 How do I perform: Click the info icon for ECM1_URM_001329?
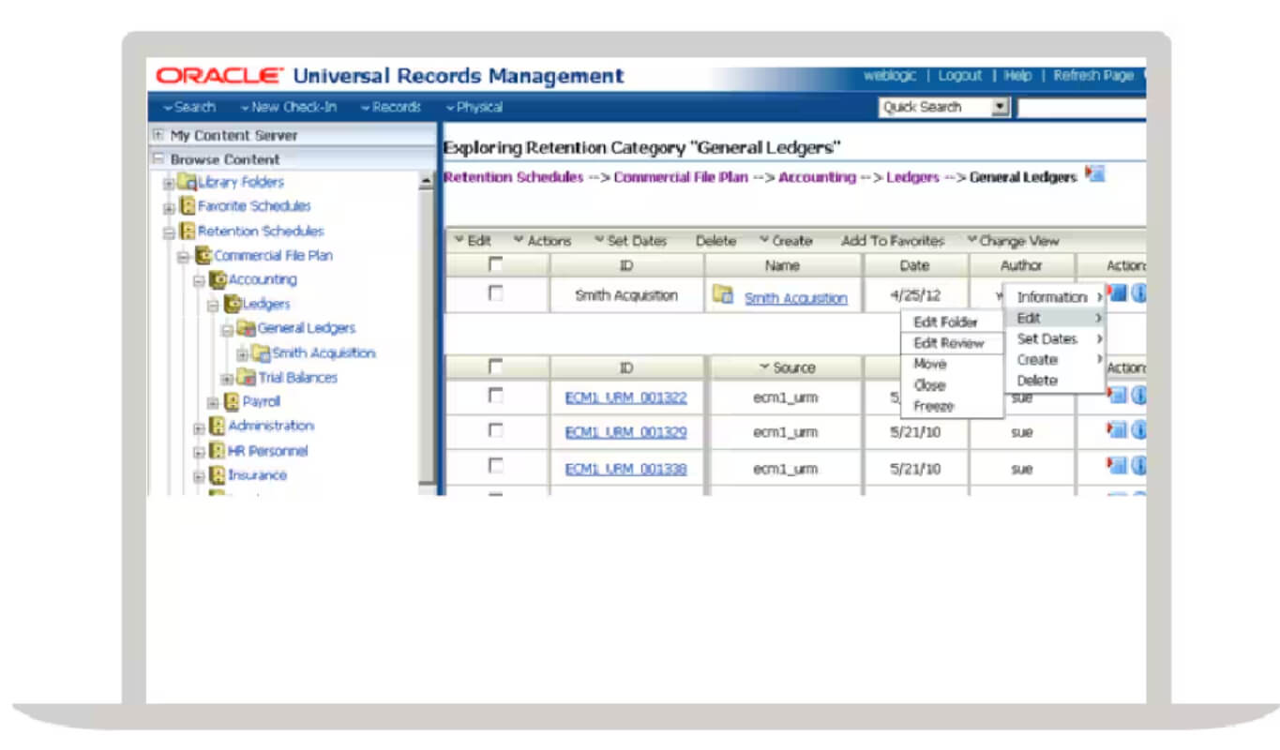point(1139,430)
